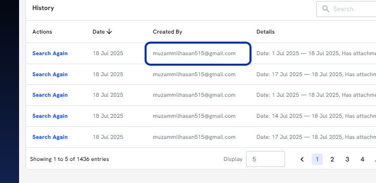Click Search Again in fifth row
This screenshot has height=183, width=376.
pos(50,137)
